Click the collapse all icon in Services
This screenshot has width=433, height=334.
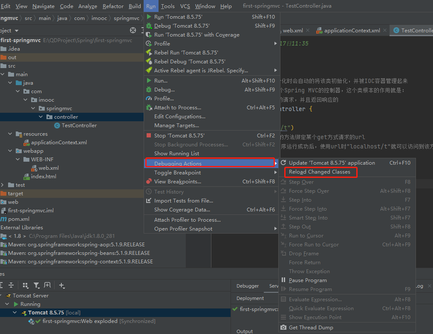coord(11,285)
